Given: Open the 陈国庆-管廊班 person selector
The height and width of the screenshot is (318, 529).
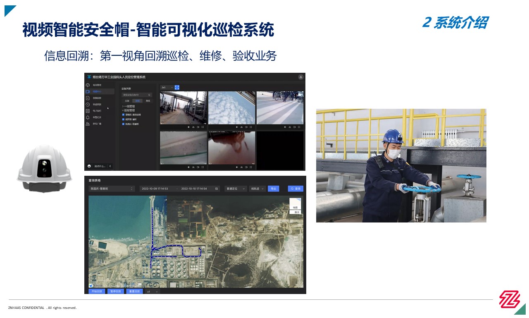Looking at the screenshot, I should coord(112,189).
